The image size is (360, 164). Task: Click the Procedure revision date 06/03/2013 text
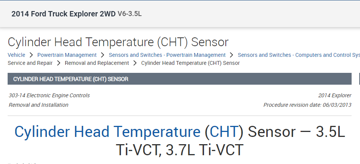pos(307,105)
